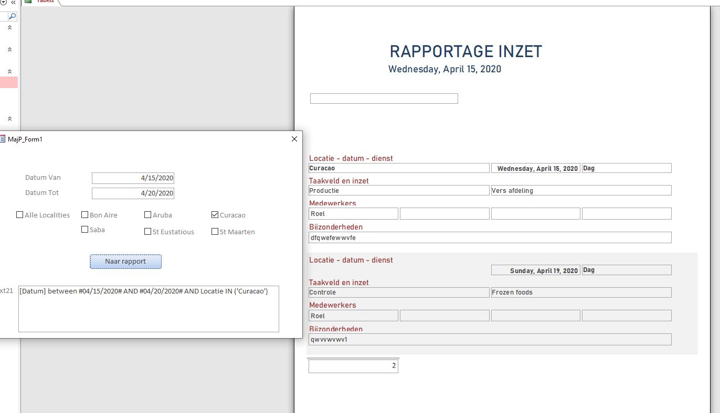Click the Medewerkers label above the Curacao record's Roel
The height and width of the screenshot is (413, 720).
pos(333,203)
